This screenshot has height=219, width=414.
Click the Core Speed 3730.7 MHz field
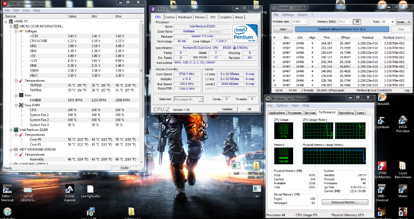(x=187, y=74)
